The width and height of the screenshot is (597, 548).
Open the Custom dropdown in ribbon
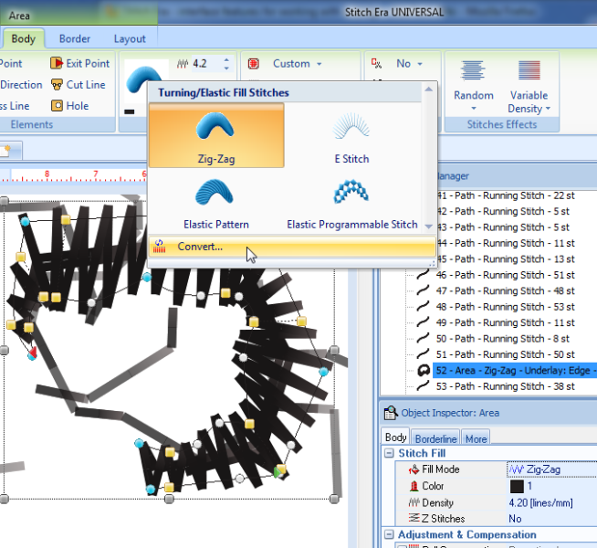click(297, 64)
